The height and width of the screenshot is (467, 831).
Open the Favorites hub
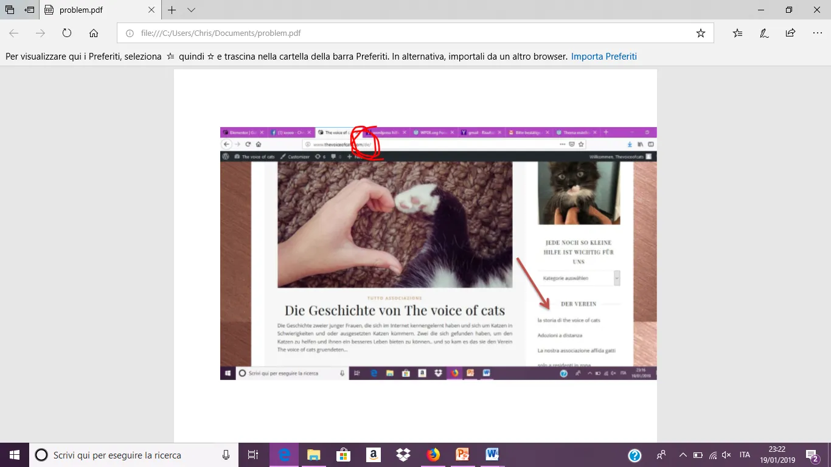(x=738, y=33)
